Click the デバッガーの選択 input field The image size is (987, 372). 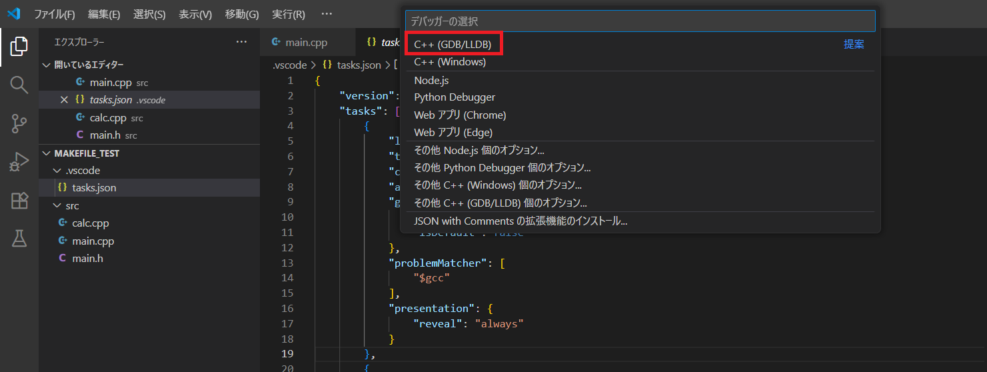point(640,21)
